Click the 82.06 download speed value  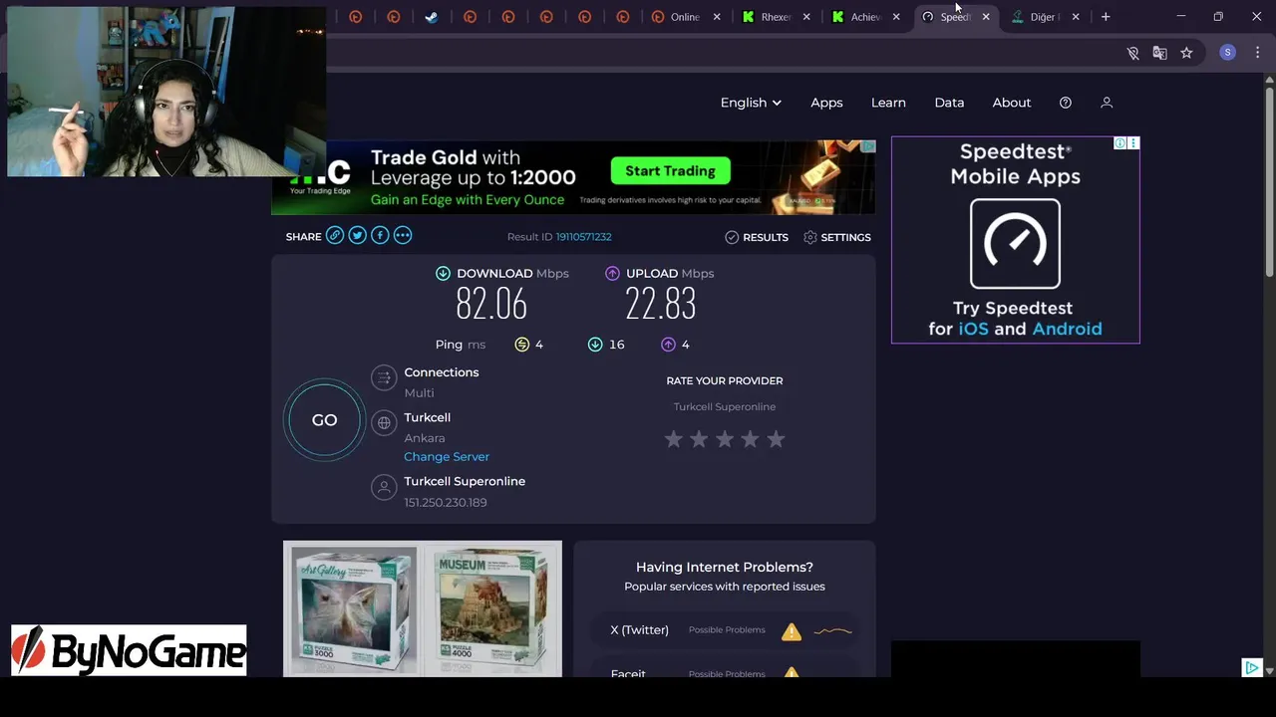(x=491, y=305)
